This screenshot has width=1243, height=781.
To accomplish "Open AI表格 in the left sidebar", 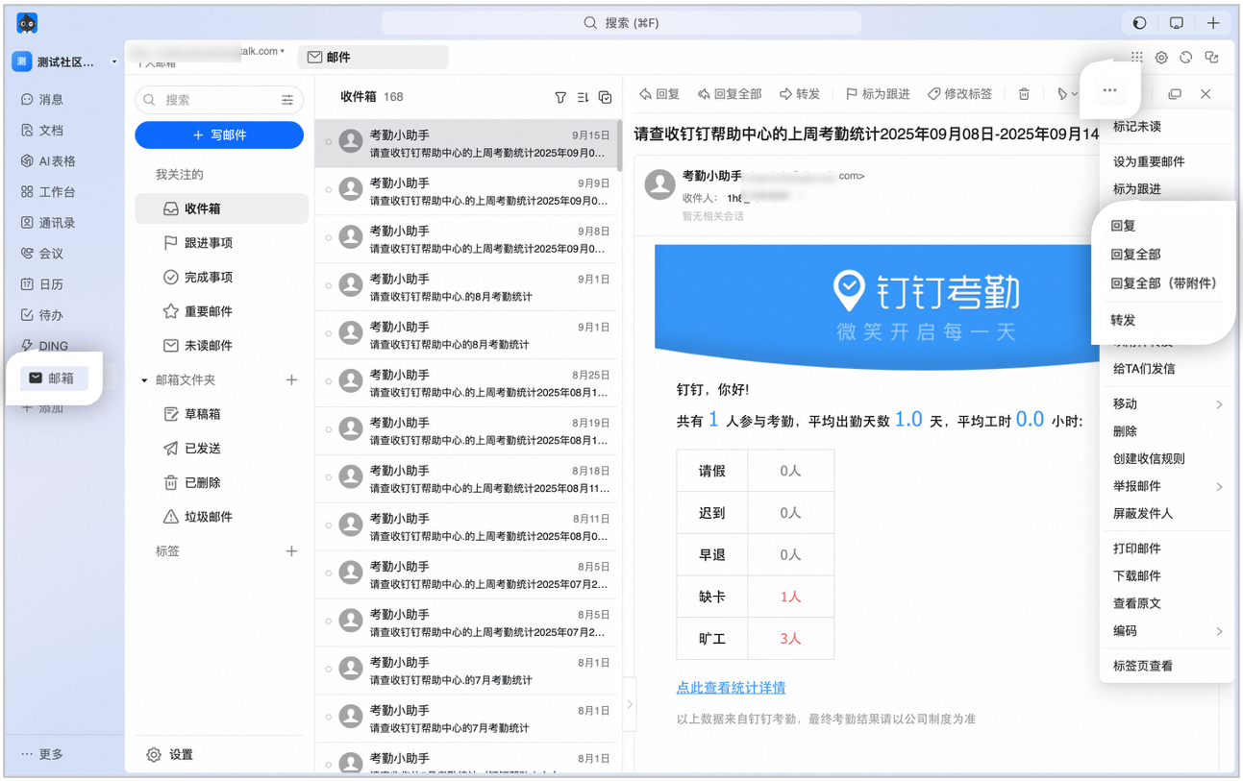I will pyautogui.click(x=48, y=161).
